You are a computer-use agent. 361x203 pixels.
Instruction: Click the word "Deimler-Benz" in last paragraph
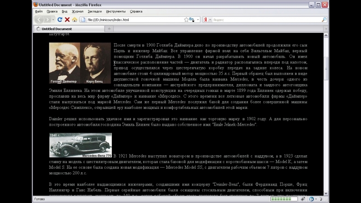coord(227,185)
